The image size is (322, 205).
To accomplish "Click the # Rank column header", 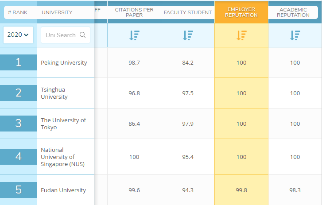I will click(18, 12).
